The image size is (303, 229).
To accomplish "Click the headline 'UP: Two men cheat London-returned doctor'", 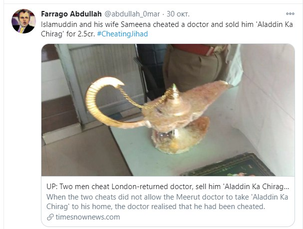I will (x=168, y=187).
